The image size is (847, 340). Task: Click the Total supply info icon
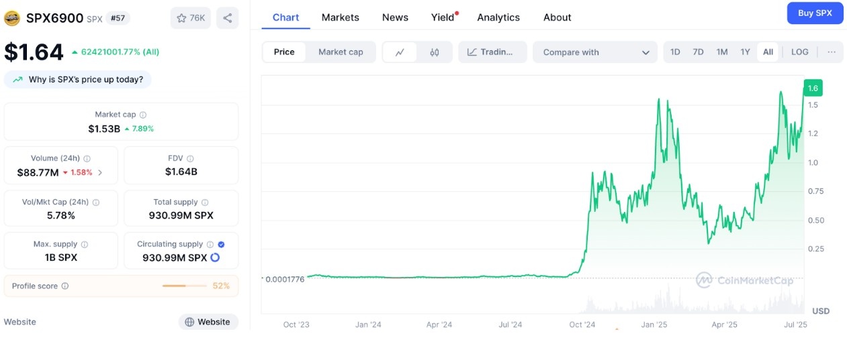click(205, 203)
